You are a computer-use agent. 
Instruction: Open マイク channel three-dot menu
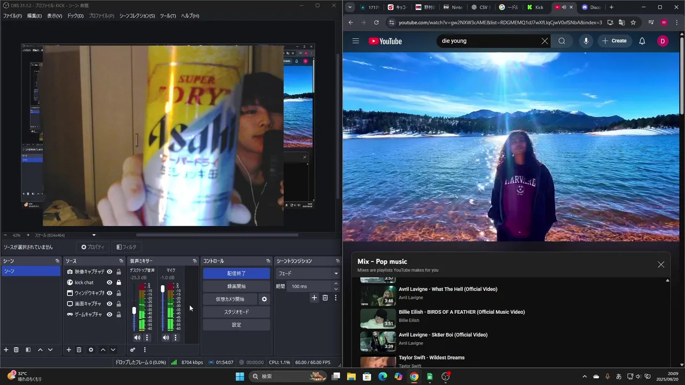(x=176, y=337)
